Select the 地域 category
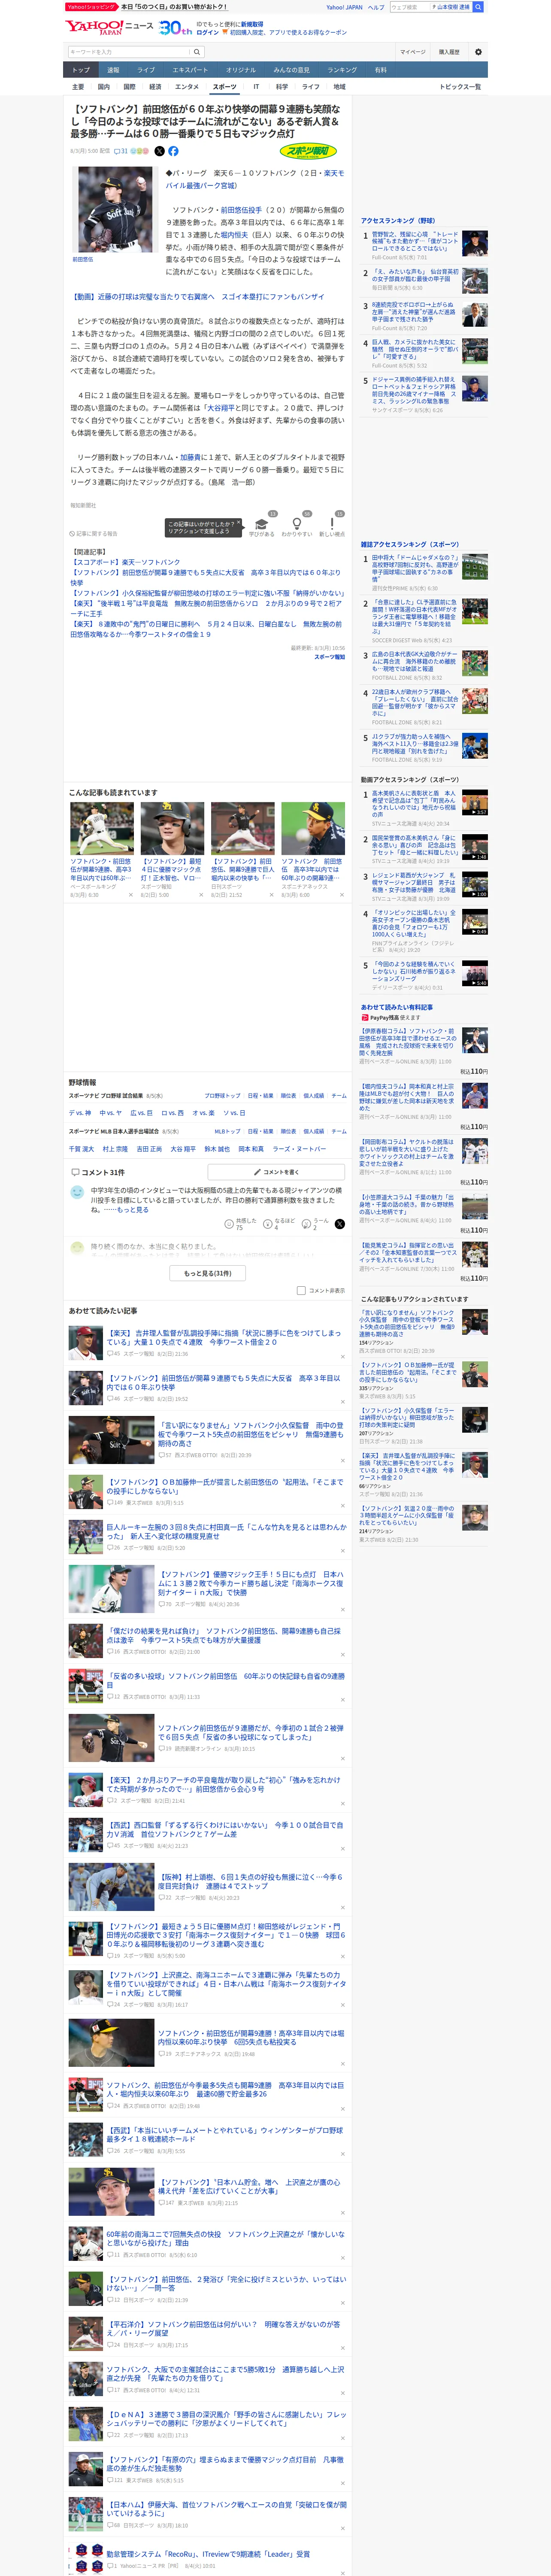This screenshot has width=551, height=2576. click(339, 87)
